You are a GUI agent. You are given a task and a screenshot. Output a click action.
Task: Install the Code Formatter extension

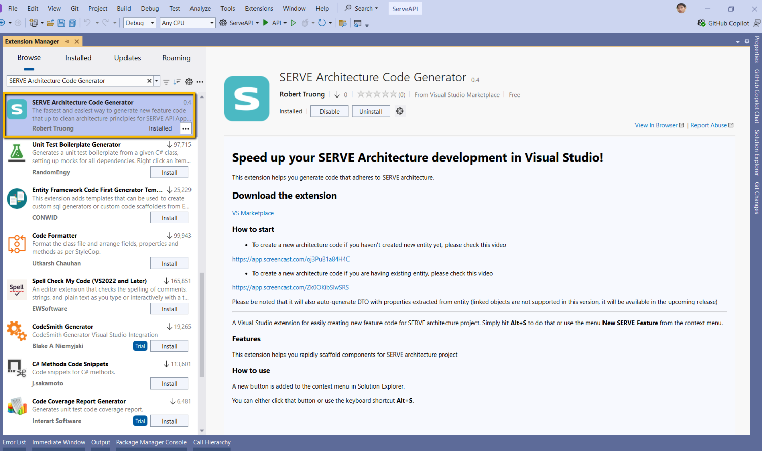(x=169, y=263)
